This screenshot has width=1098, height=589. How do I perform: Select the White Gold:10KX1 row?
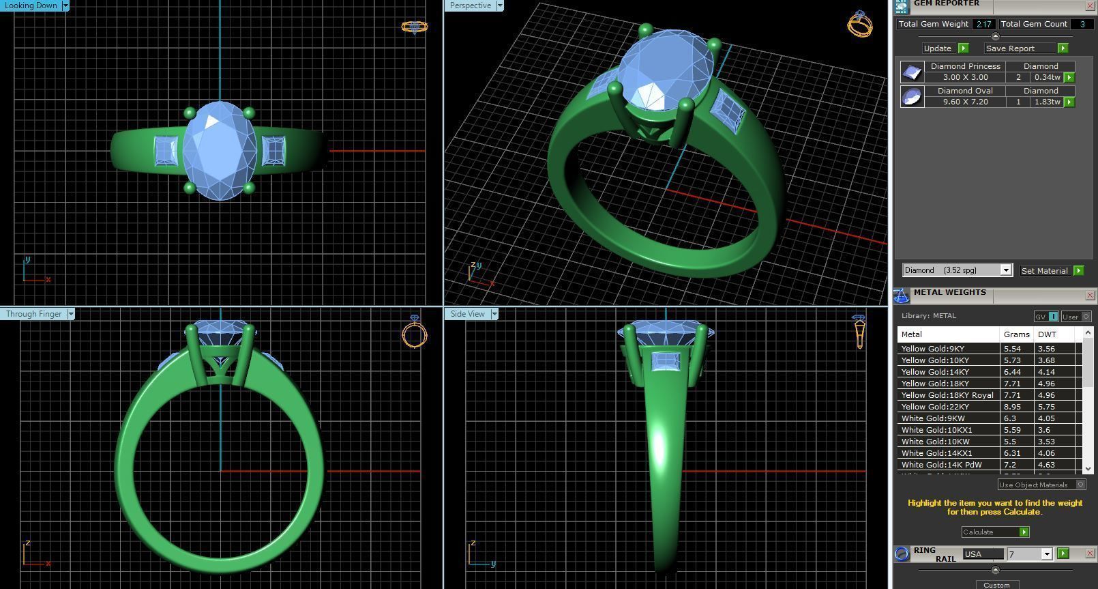tap(990, 430)
